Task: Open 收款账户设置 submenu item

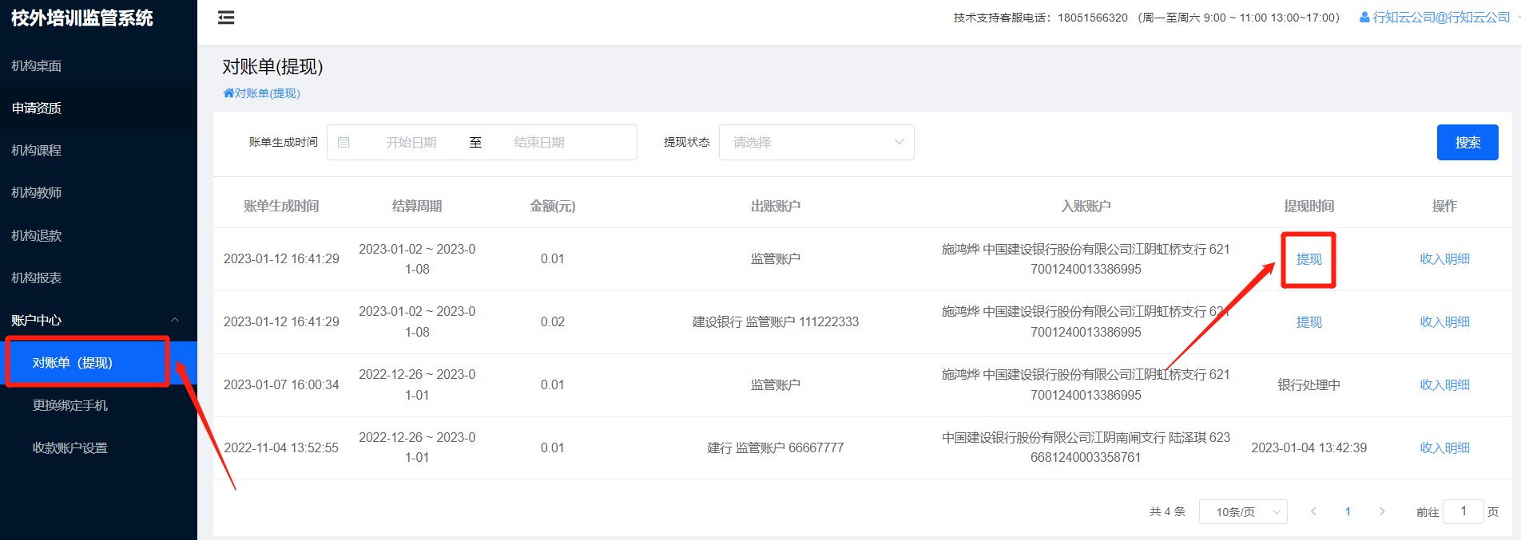Action: coord(70,447)
